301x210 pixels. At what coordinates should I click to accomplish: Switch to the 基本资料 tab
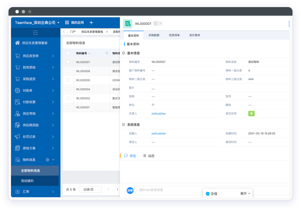pos(133,35)
